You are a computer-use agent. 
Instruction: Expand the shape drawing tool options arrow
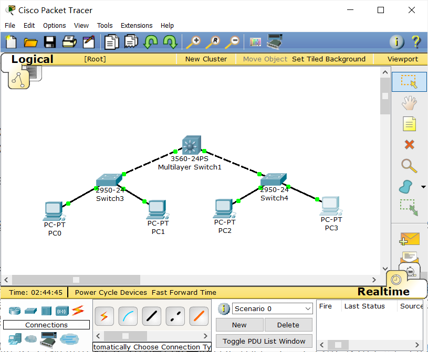pos(423,187)
